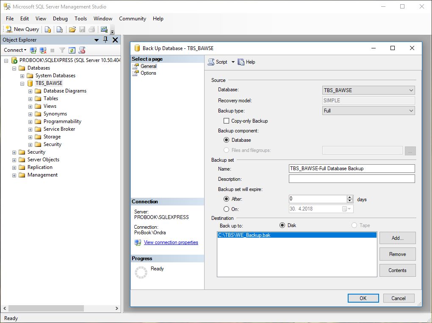Image resolution: width=432 pixels, height=323 pixels.
Task: Click the Open File folder icon
Action: (72, 29)
